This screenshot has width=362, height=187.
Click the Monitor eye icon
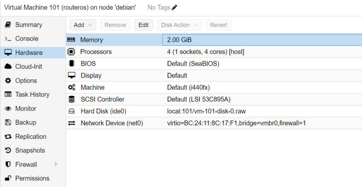point(8,108)
